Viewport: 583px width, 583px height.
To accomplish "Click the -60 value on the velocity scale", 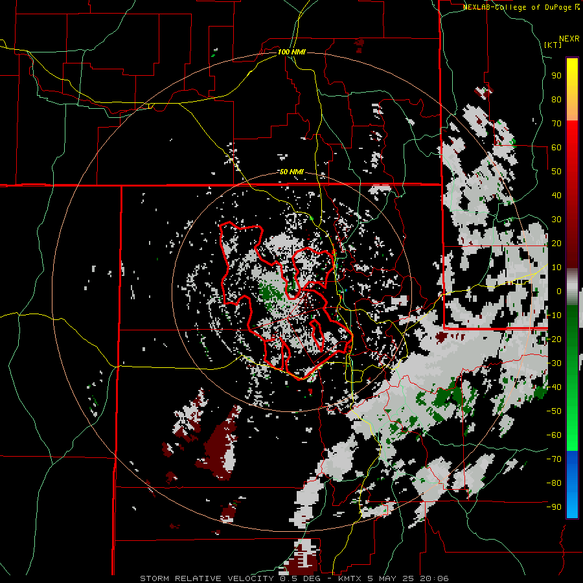I will [554, 435].
